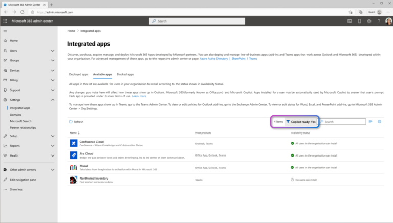393x223 pixels.
Task: Open Domains in the Settings submenu
Action: pos(15,115)
